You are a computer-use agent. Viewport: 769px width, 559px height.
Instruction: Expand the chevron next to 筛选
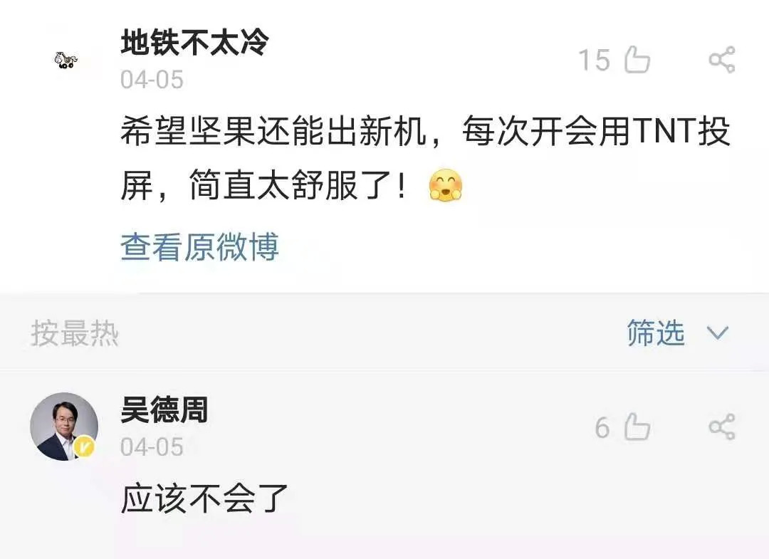click(718, 333)
